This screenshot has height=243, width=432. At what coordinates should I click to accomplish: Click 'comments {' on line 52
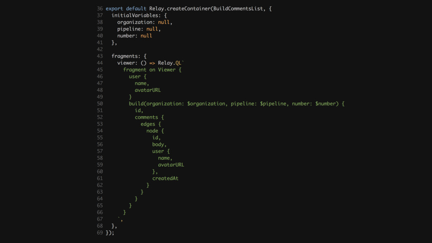point(149,117)
